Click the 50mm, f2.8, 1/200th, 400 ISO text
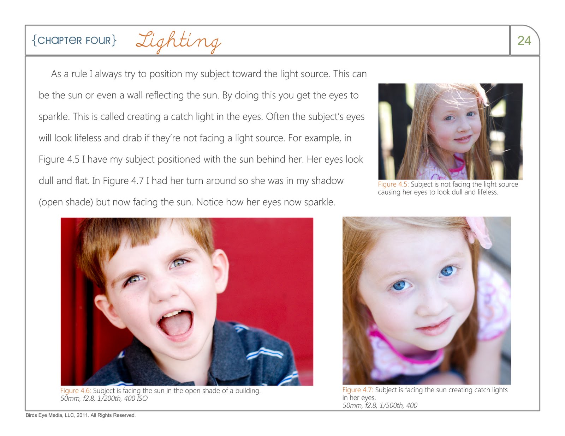The height and width of the screenshot is (436, 565). coord(104,398)
